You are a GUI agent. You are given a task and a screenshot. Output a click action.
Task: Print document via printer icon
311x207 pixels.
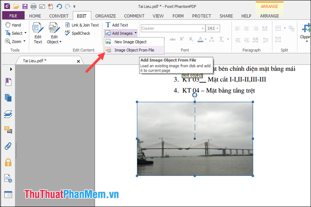[x=33, y=7]
